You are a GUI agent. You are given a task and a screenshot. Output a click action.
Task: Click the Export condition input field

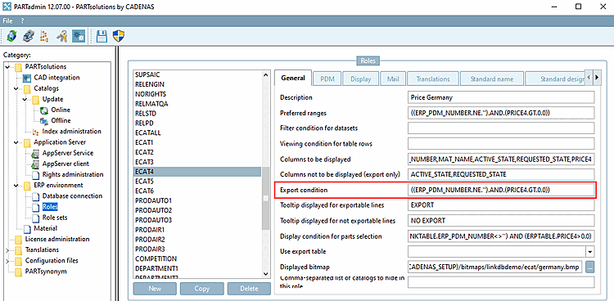click(x=501, y=190)
